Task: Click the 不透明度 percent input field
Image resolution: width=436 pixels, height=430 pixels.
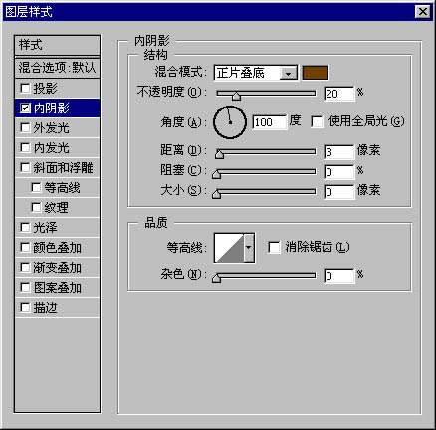Action: (x=339, y=94)
